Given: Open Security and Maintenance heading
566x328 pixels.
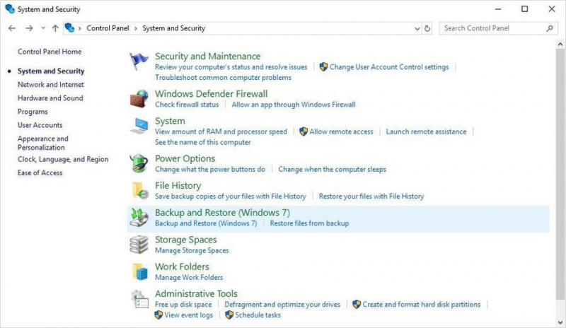Looking at the screenshot, I should click(x=207, y=57).
